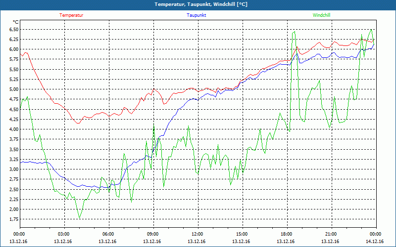Click the 06:00 time axis label
The height and width of the screenshot is (247, 396).
coord(109,234)
